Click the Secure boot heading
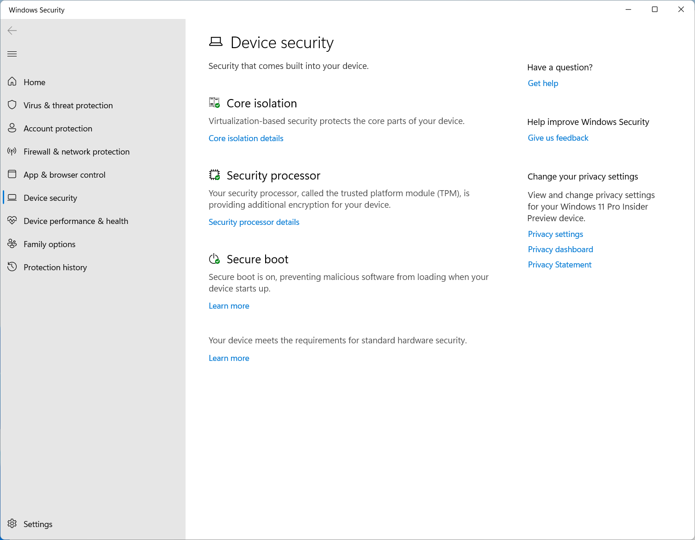Image resolution: width=695 pixels, height=540 pixels. [x=258, y=259]
